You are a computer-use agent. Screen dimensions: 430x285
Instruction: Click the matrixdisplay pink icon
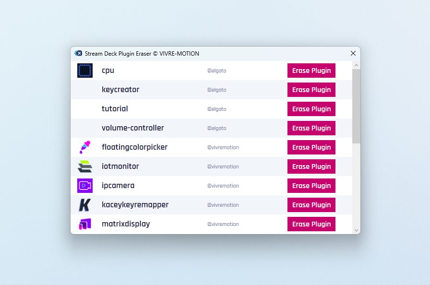(85, 224)
